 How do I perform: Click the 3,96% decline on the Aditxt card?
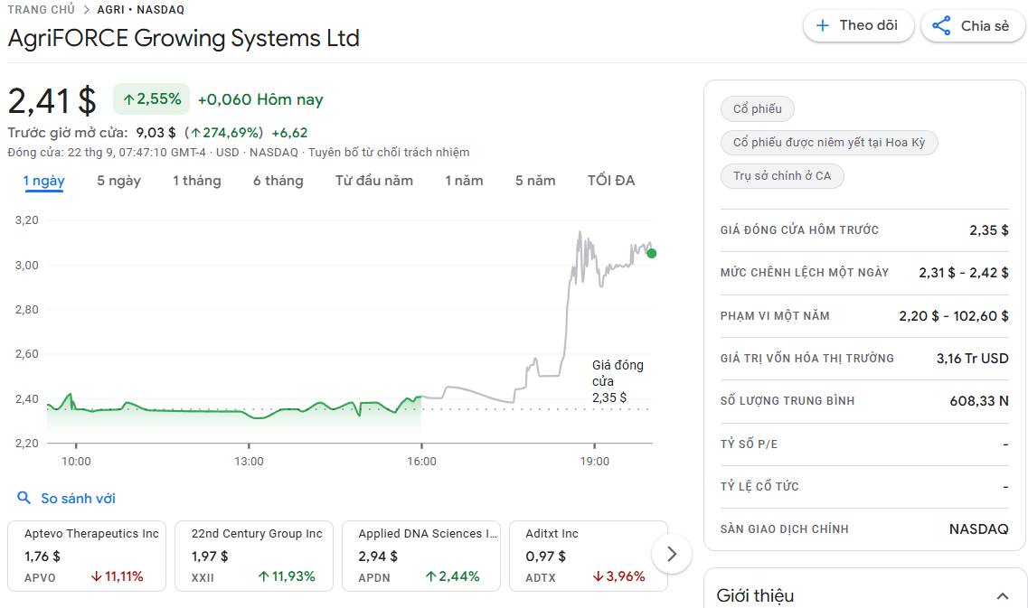pyautogui.click(x=619, y=576)
